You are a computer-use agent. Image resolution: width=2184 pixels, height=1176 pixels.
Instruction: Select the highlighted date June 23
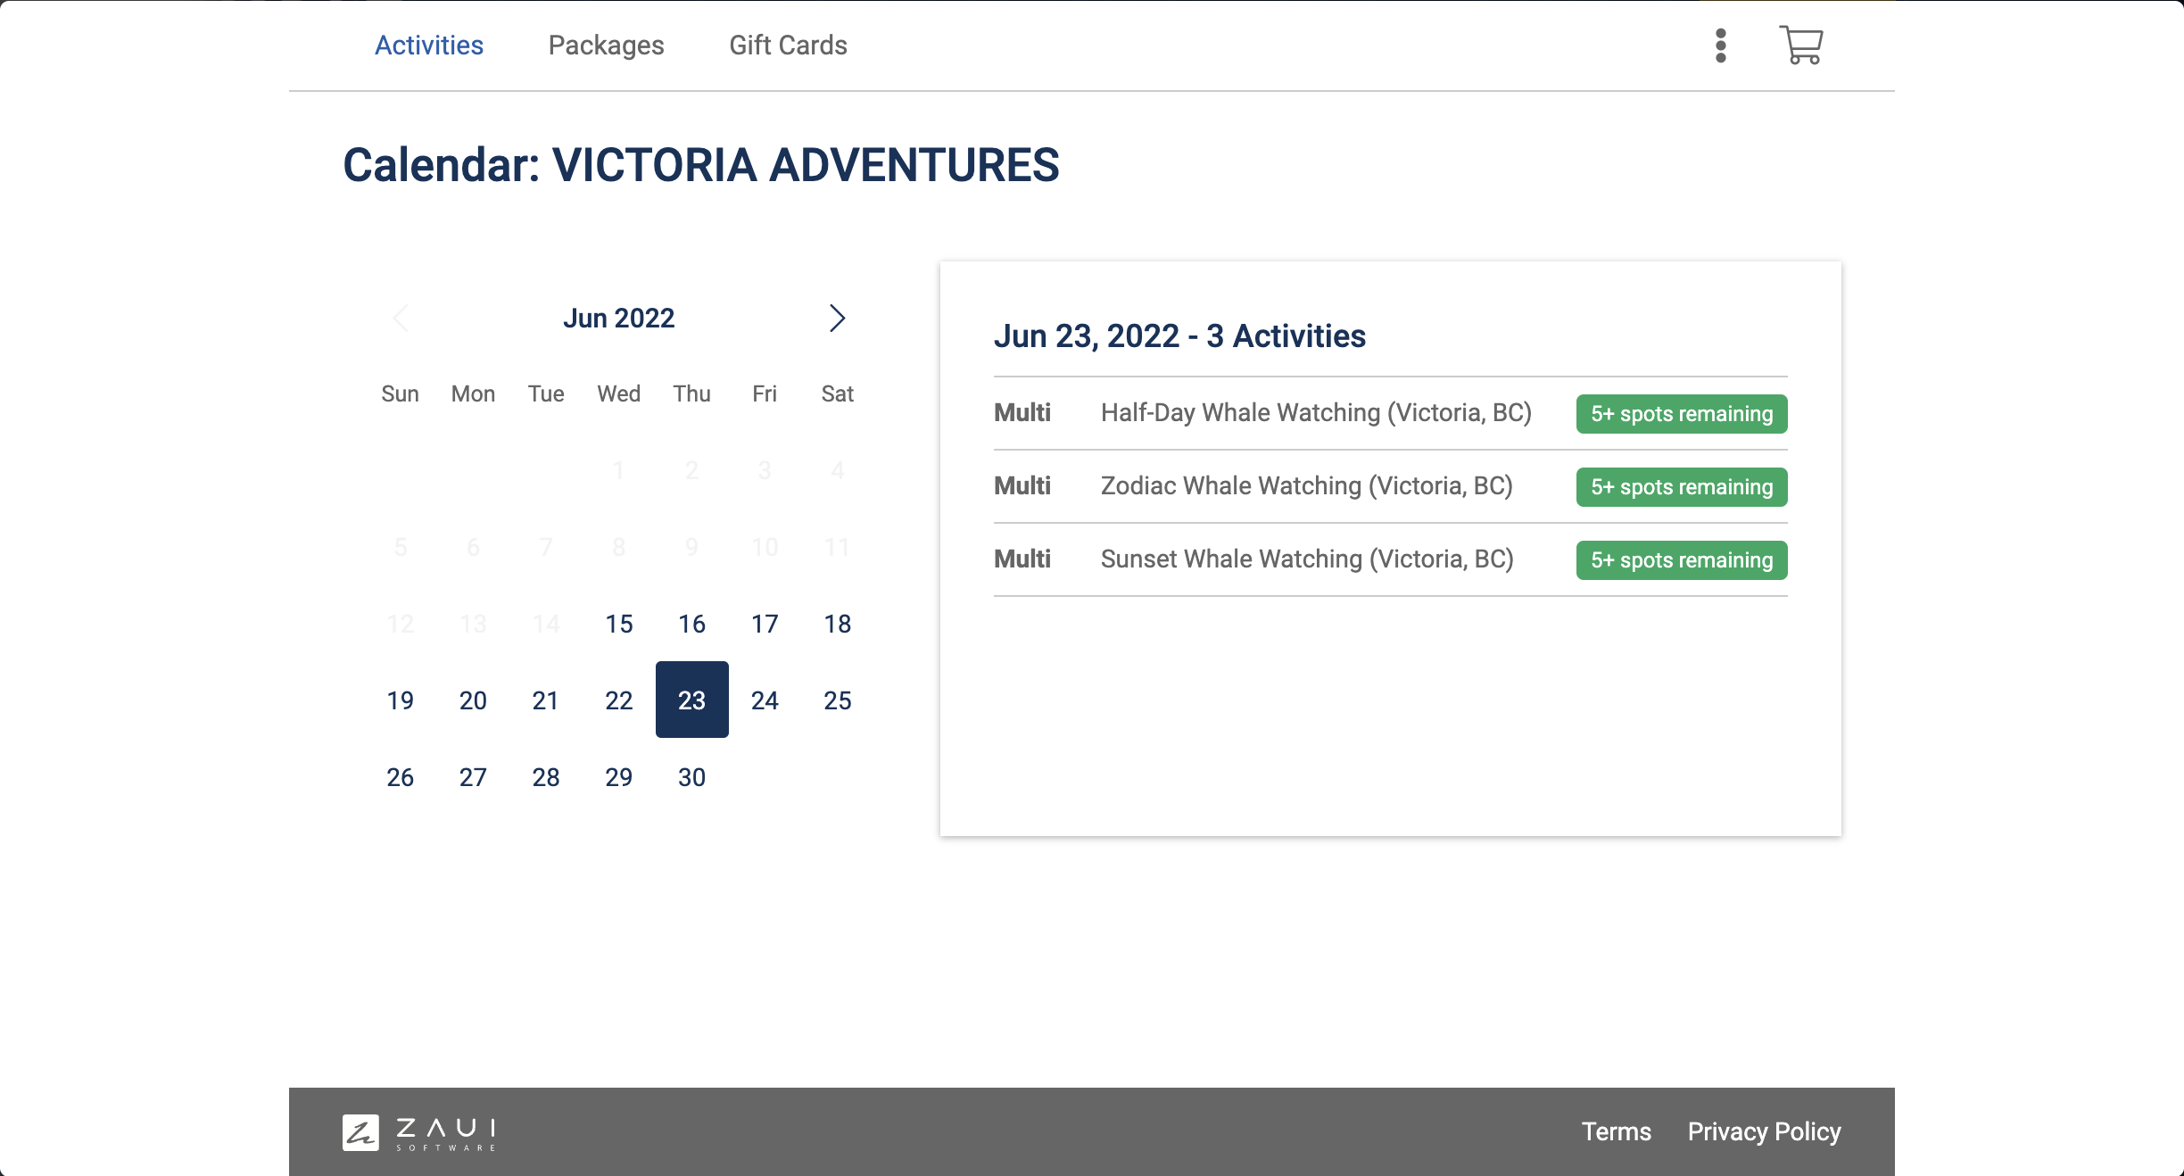[691, 700]
